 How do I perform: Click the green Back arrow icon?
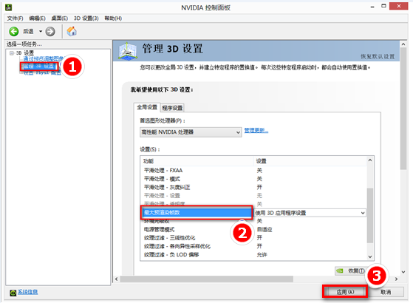[x=14, y=31]
